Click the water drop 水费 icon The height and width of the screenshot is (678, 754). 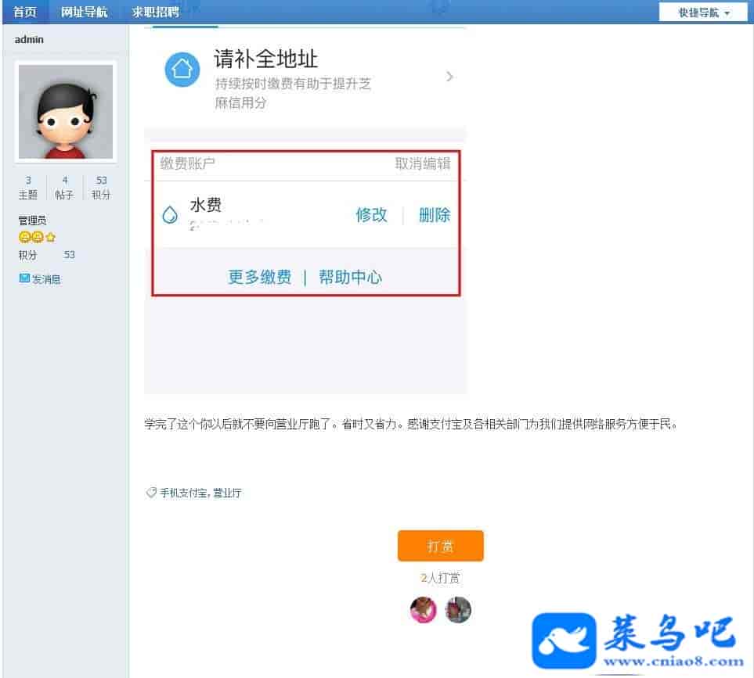(x=170, y=214)
